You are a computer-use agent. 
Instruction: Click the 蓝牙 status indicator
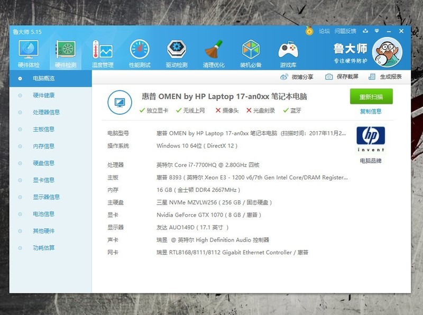292,110
